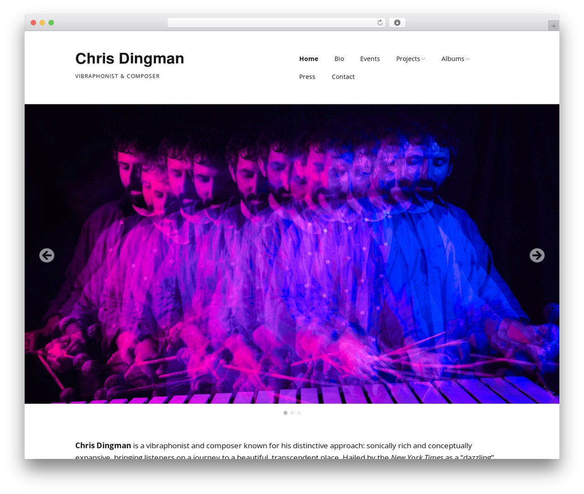Screen dimensions: 584x494
Task: Select the first slider dot
Action: 286,413
